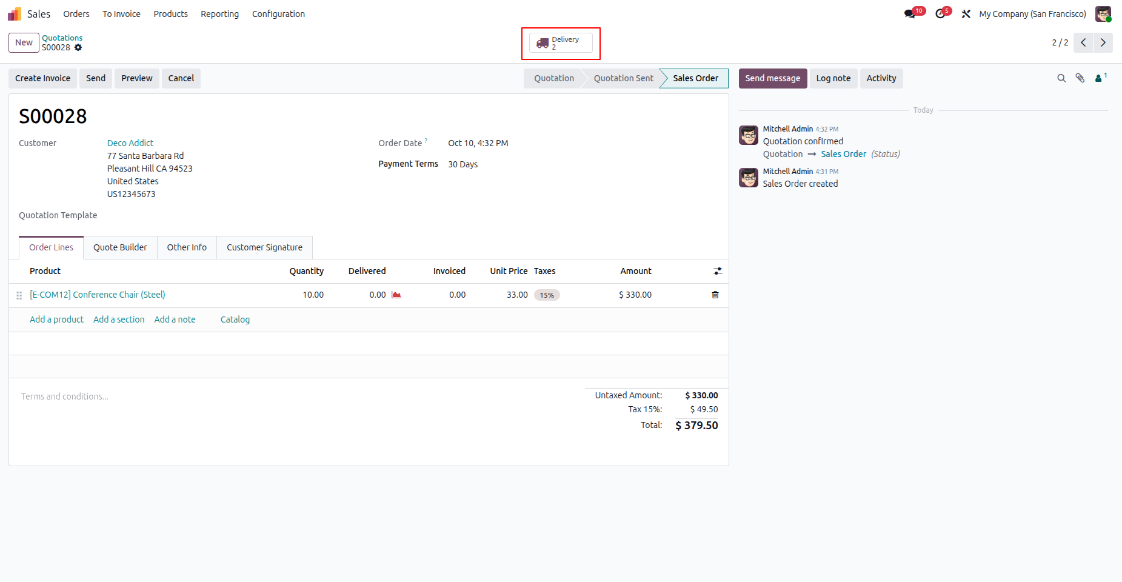Click the Sales Order status link in chatter
This screenshot has height=582, width=1122.
(843, 154)
